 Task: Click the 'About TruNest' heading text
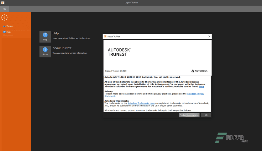coord(62,48)
